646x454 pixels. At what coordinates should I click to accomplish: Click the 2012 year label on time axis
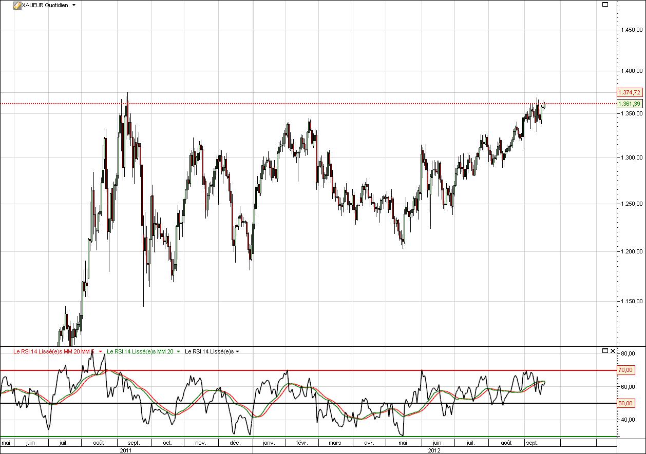coord(434,450)
